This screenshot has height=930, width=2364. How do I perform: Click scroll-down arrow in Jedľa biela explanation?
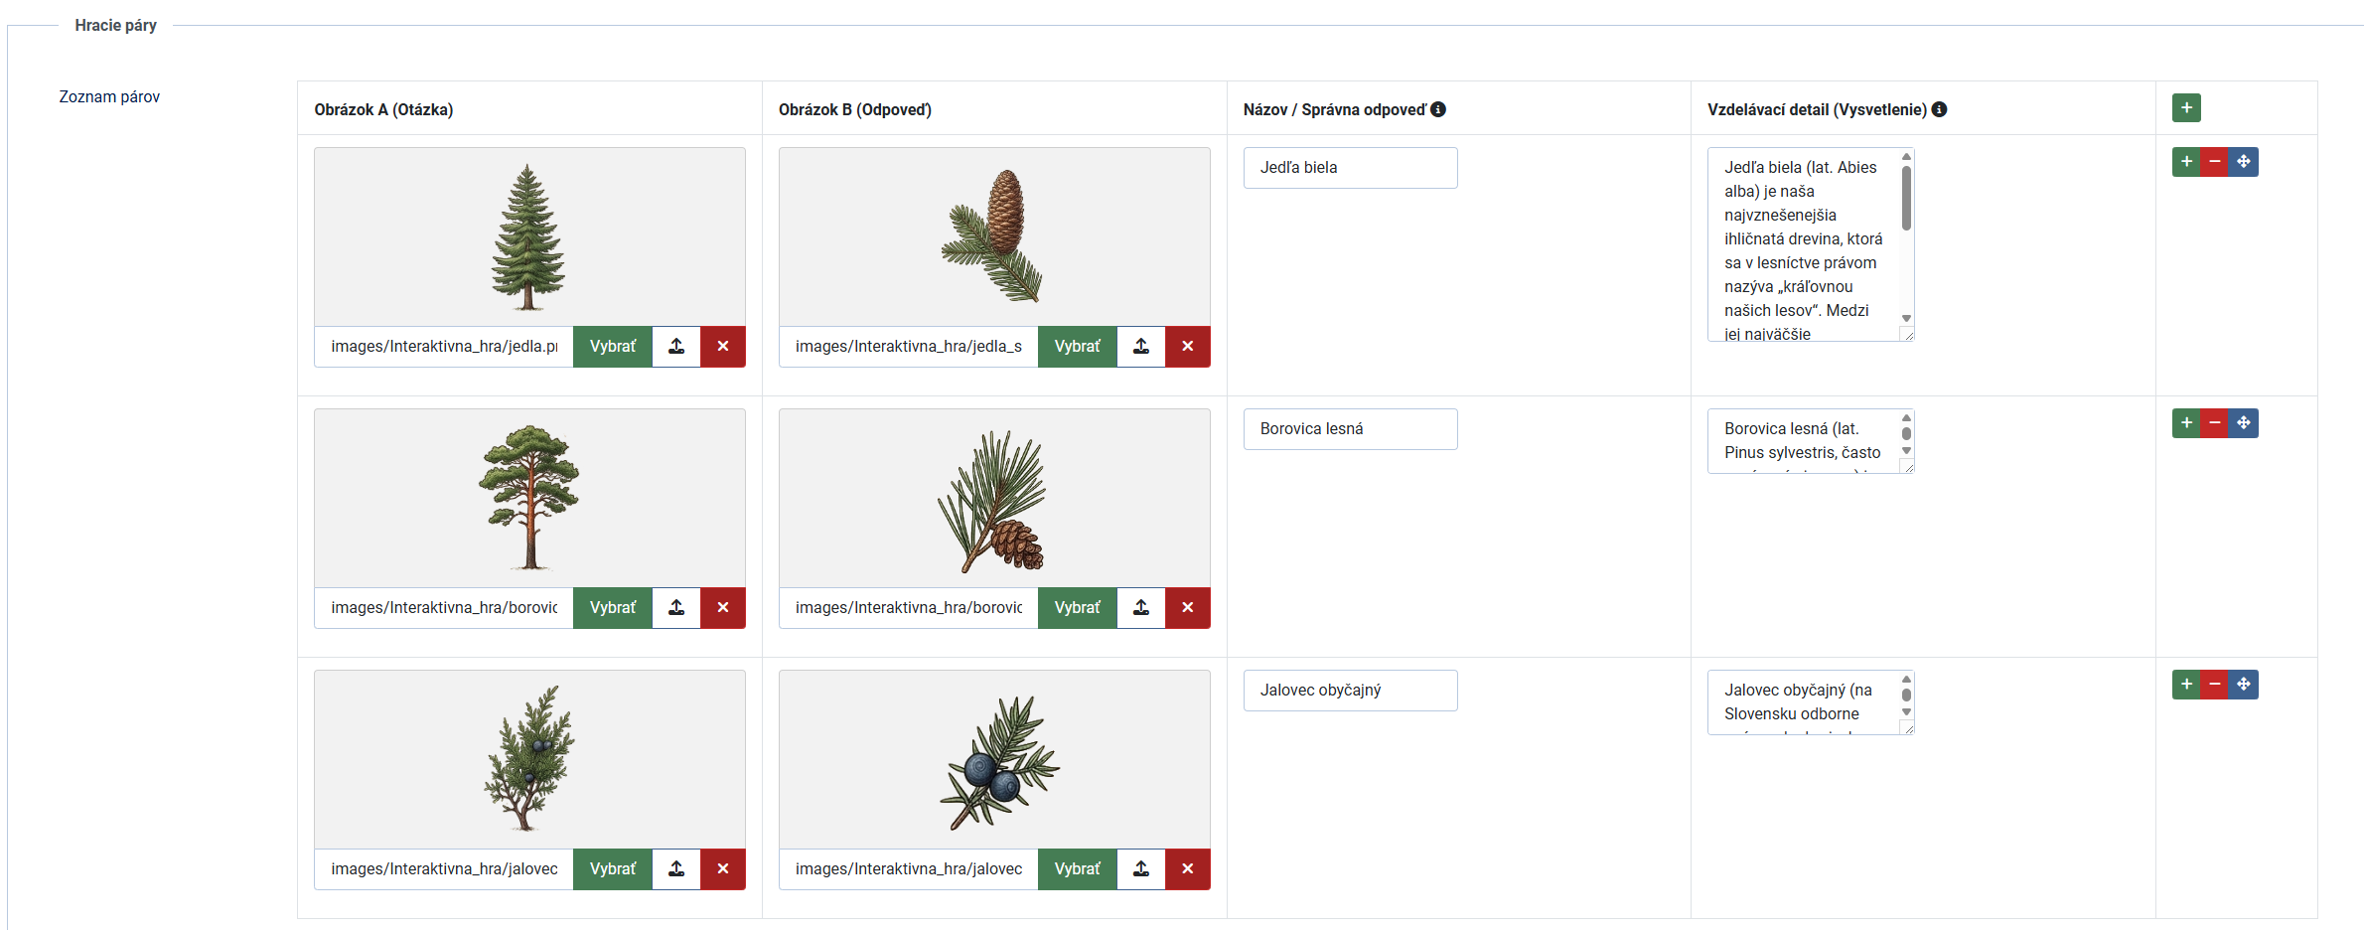[x=1906, y=319]
